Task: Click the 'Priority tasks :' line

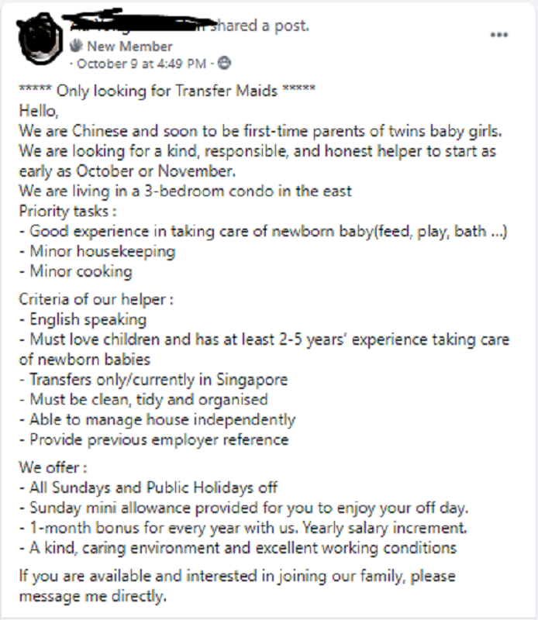Action: [x=68, y=211]
